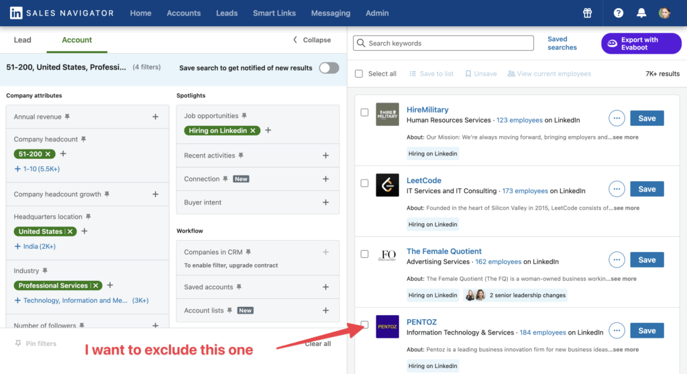Viewport: 687px width, 374px height.
Task: Toggle the save search notification switch
Action: tap(329, 68)
